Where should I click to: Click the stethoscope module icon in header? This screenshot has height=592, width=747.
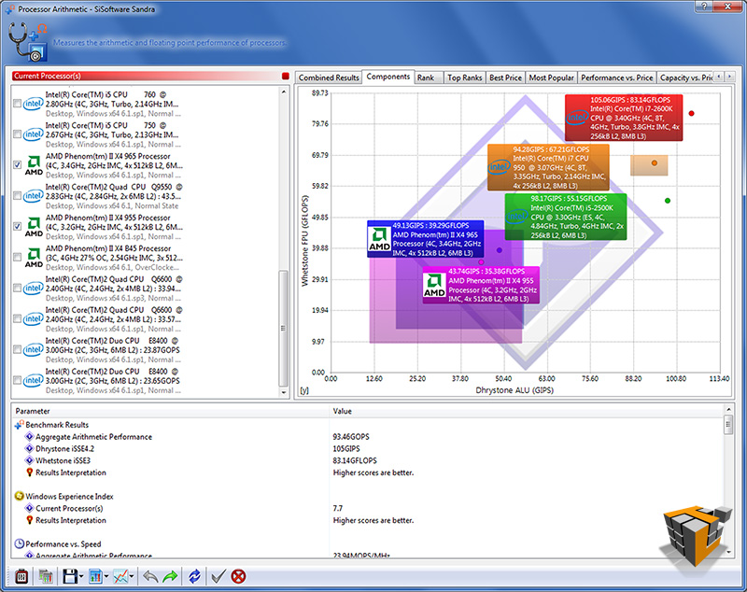[x=28, y=41]
